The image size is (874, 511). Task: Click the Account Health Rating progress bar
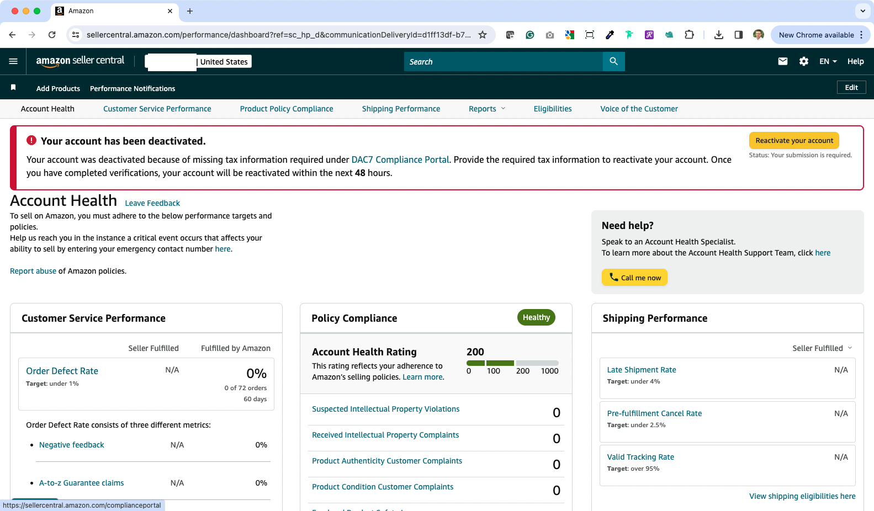coord(512,363)
